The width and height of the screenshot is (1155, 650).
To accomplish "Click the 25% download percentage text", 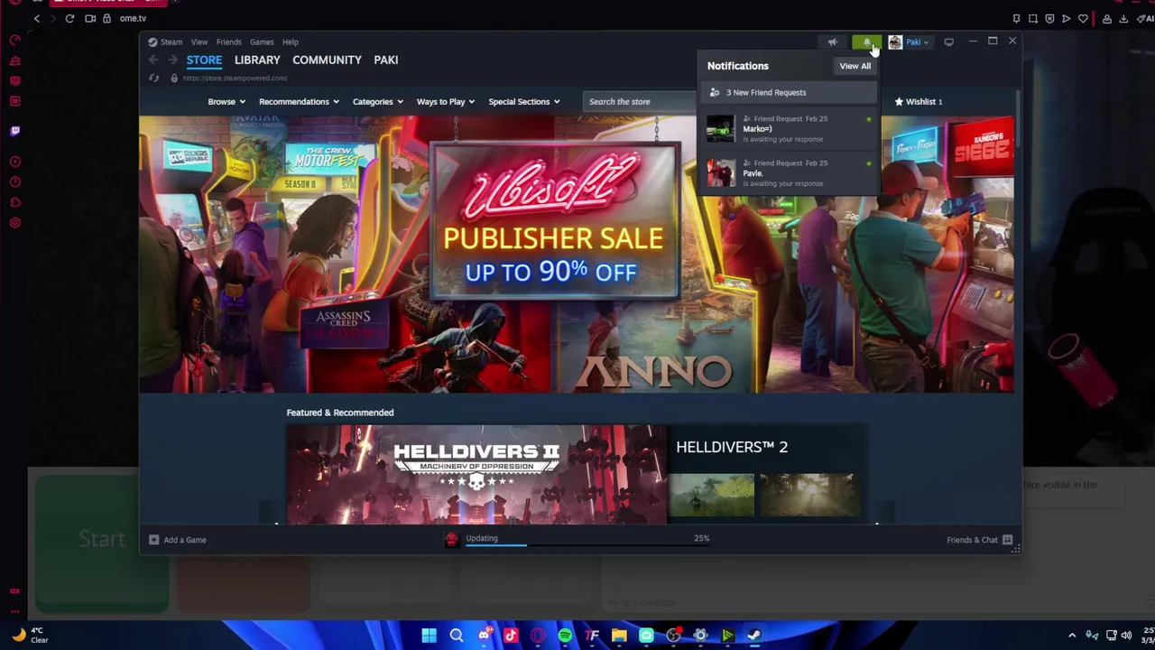I will pyautogui.click(x=701, y=539).
